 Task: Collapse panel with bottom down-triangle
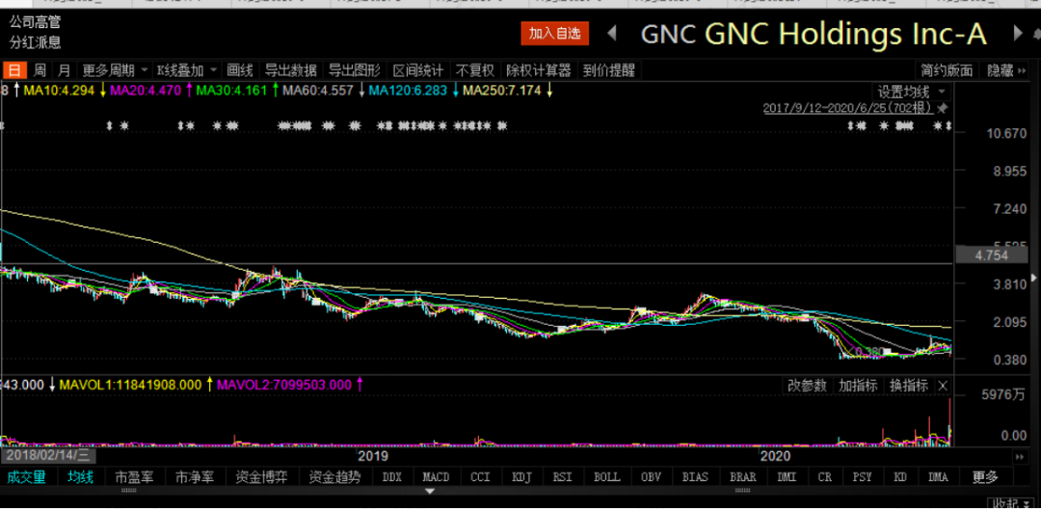tap(430, 491)
